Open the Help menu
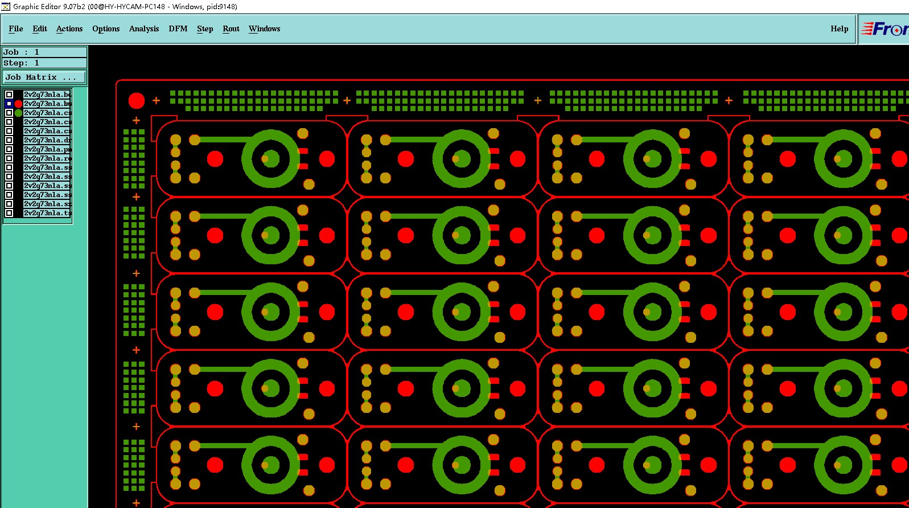This screenshot has width=909, height=508. click(x=839, y=28)
